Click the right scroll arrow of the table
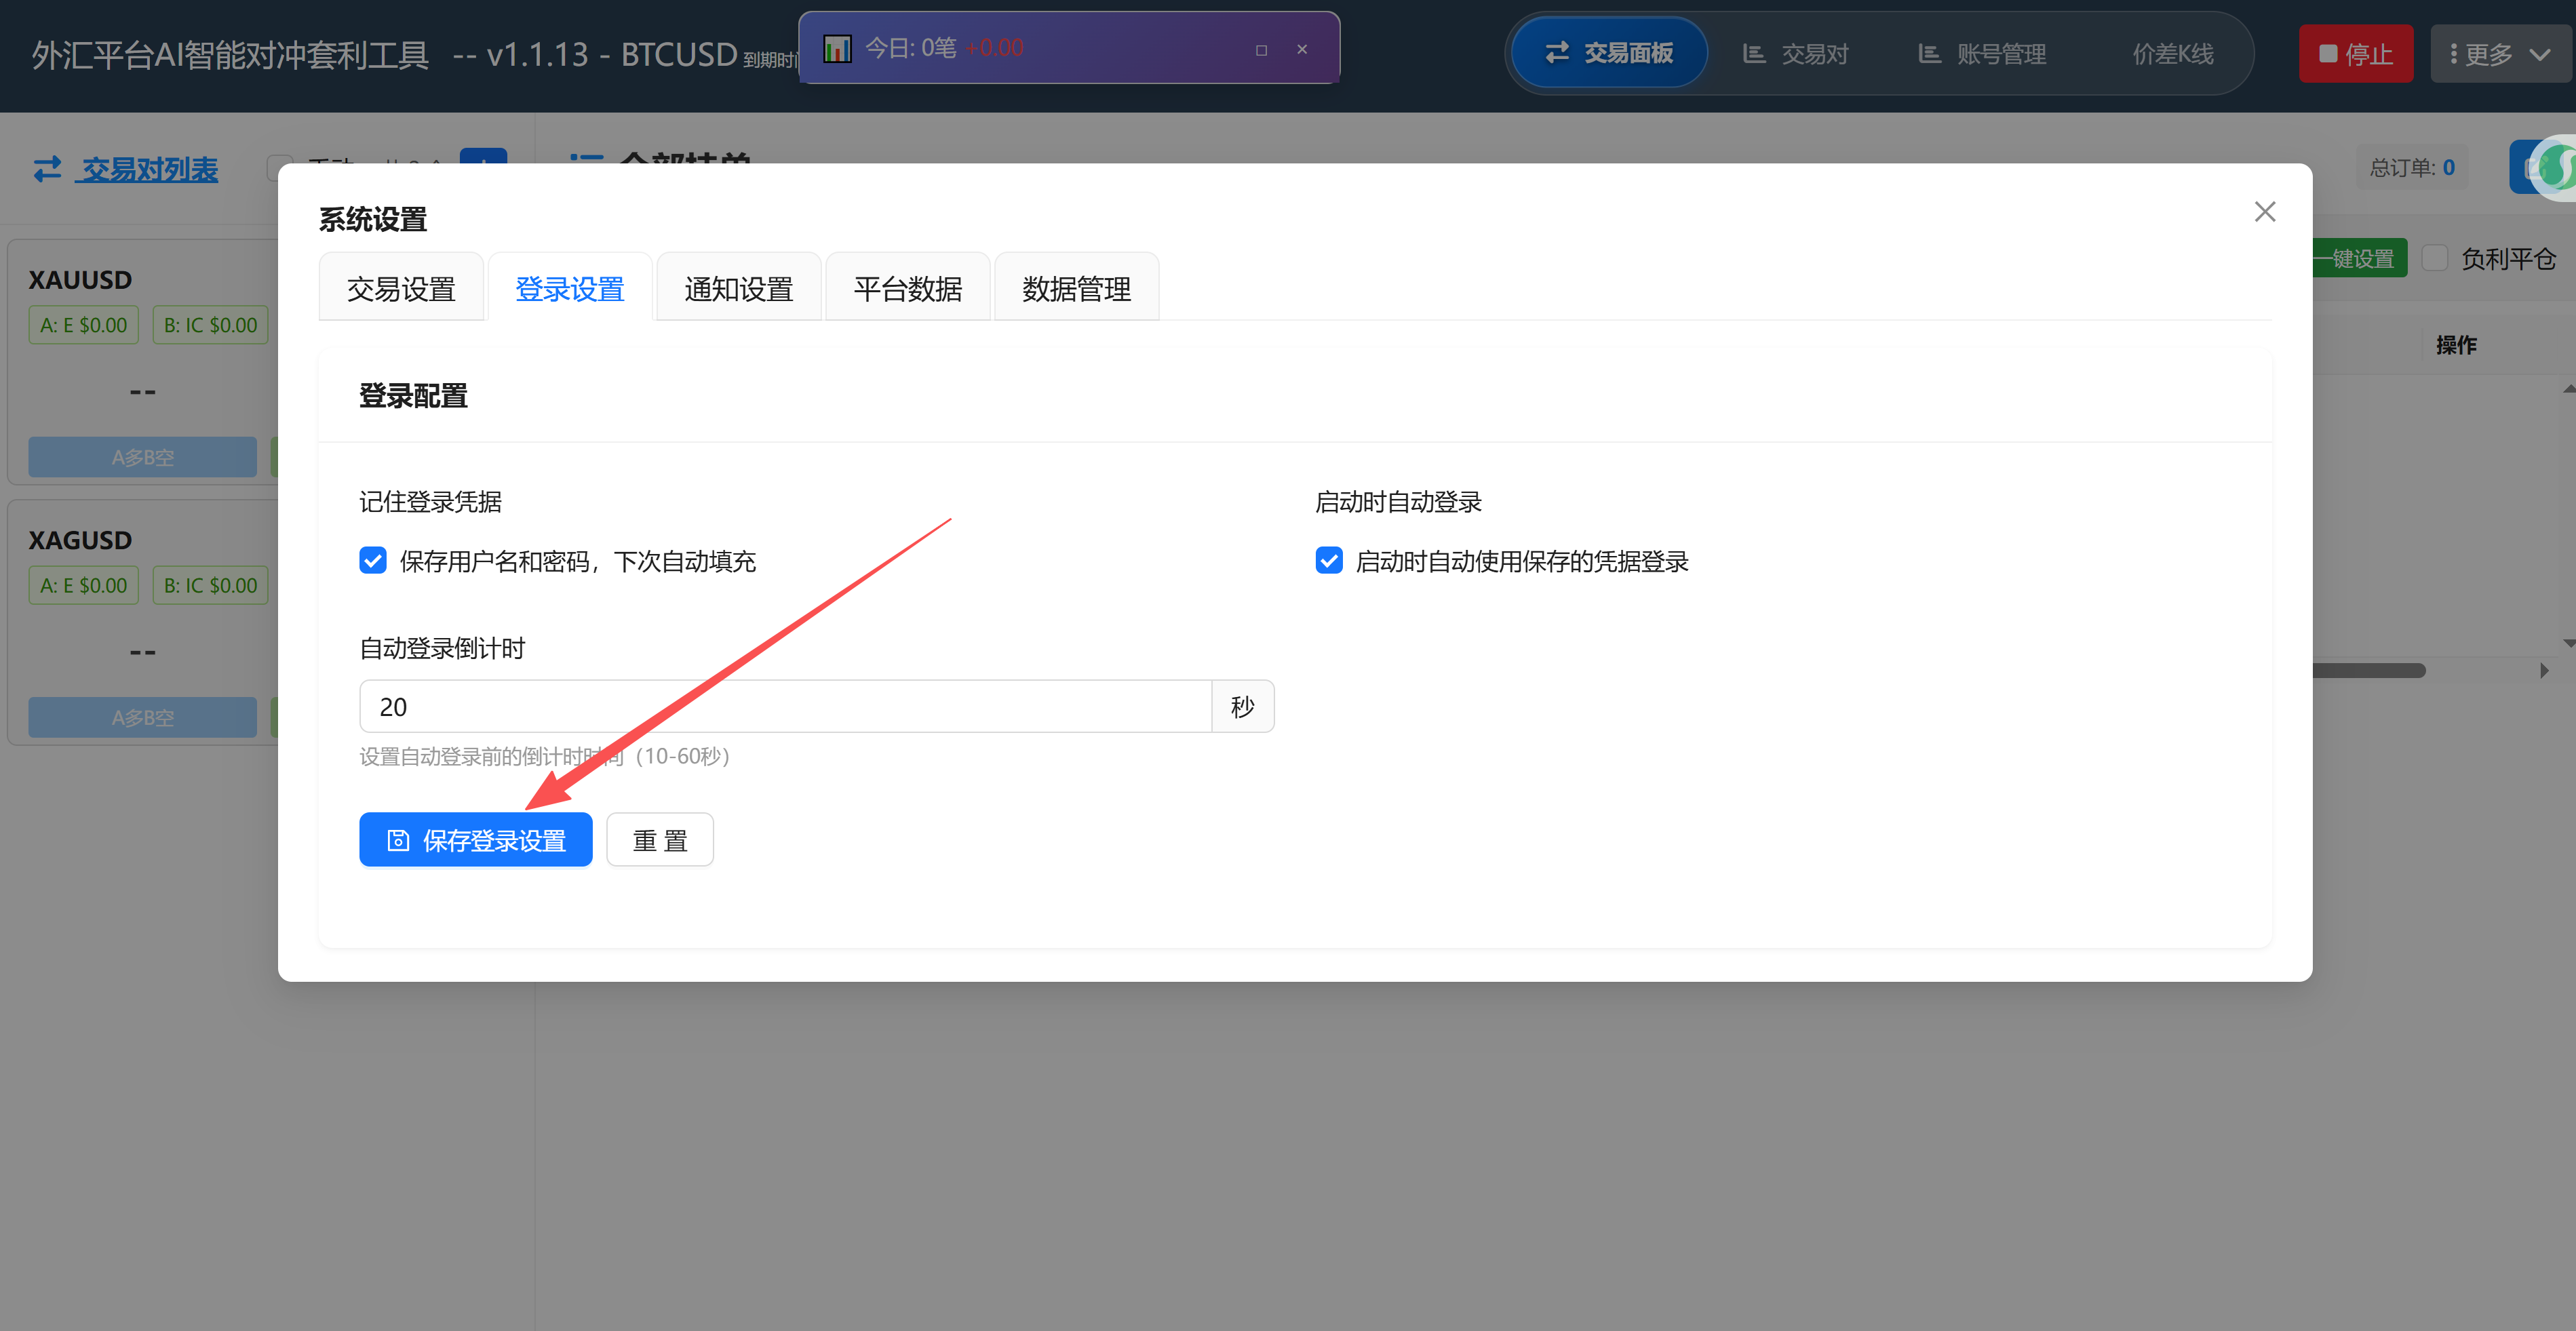Viewport: 2576px width, 1331px height. click(2544, 670)
